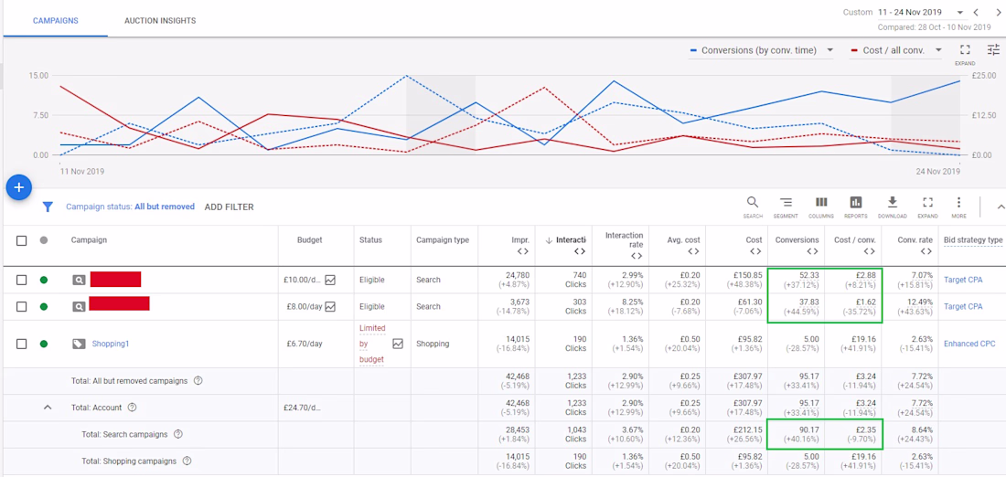Open the Segment tool
Viewport: 1006px width, 477px height.
coord(786,207)
